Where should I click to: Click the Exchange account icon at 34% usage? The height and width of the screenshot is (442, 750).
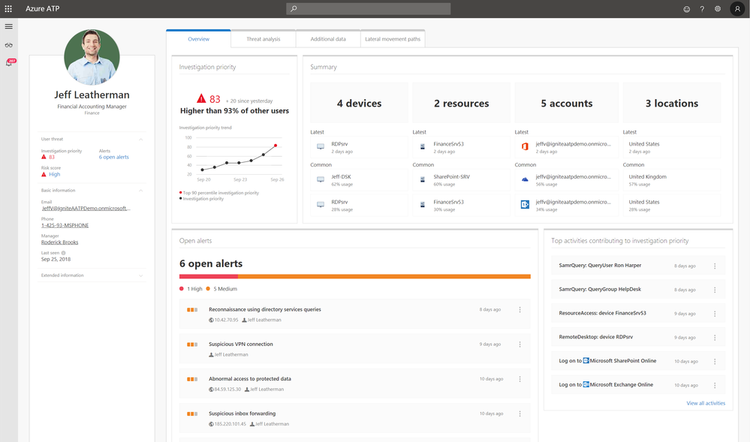point(525,205)
